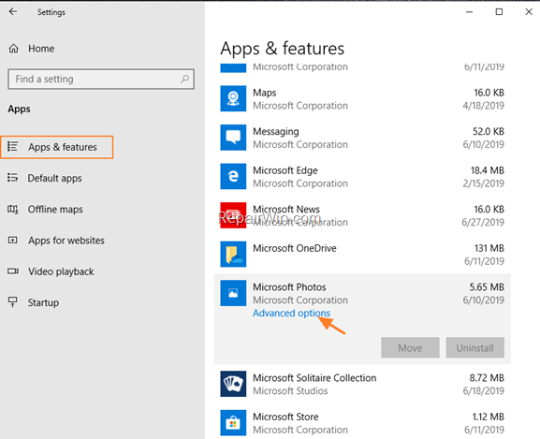The width and height of the screenshot is (540, 439).
Task: Click the Home house icon
Action: 13,49
